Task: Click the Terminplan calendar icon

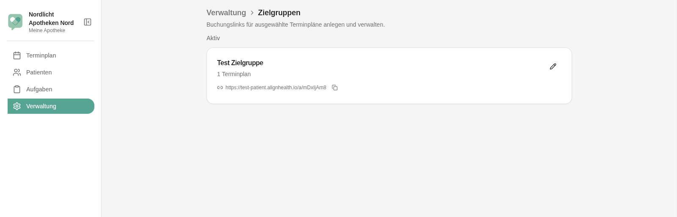Action: (17, 55)
